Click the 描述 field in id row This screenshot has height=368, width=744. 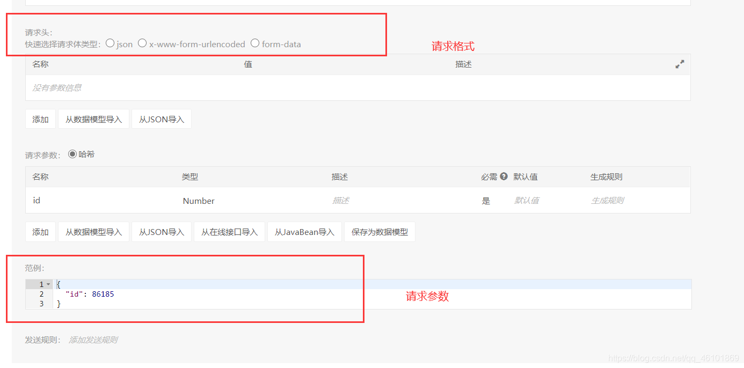(341, 201)
